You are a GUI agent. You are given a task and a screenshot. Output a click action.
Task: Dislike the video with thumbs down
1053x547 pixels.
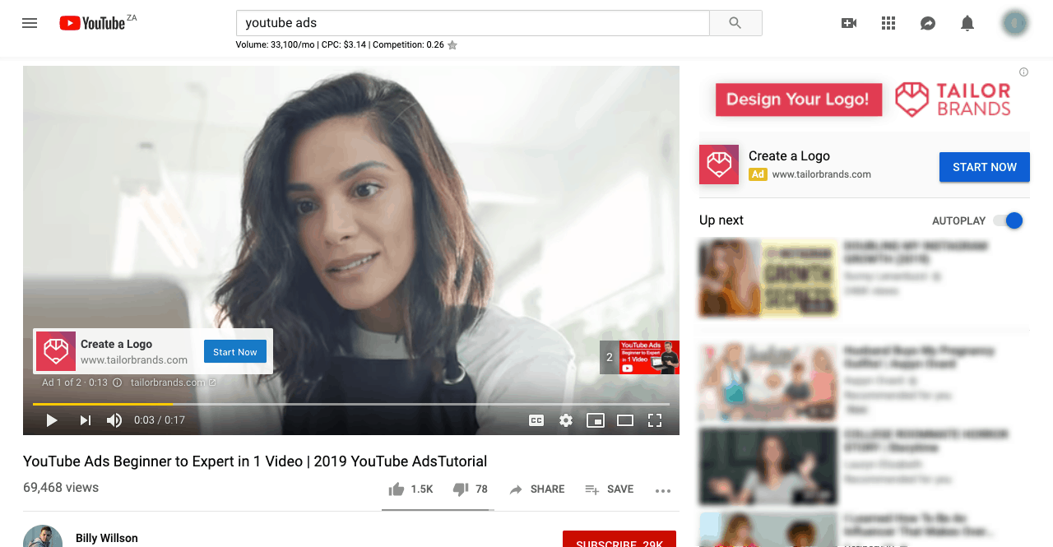click(x=471, y=489)
